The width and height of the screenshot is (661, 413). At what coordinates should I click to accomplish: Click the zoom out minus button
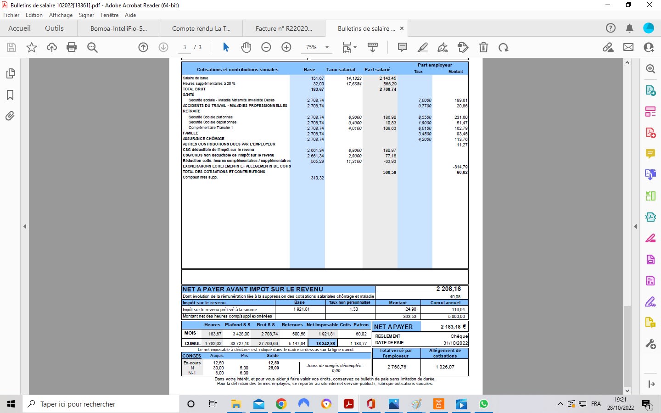[266, 47]
